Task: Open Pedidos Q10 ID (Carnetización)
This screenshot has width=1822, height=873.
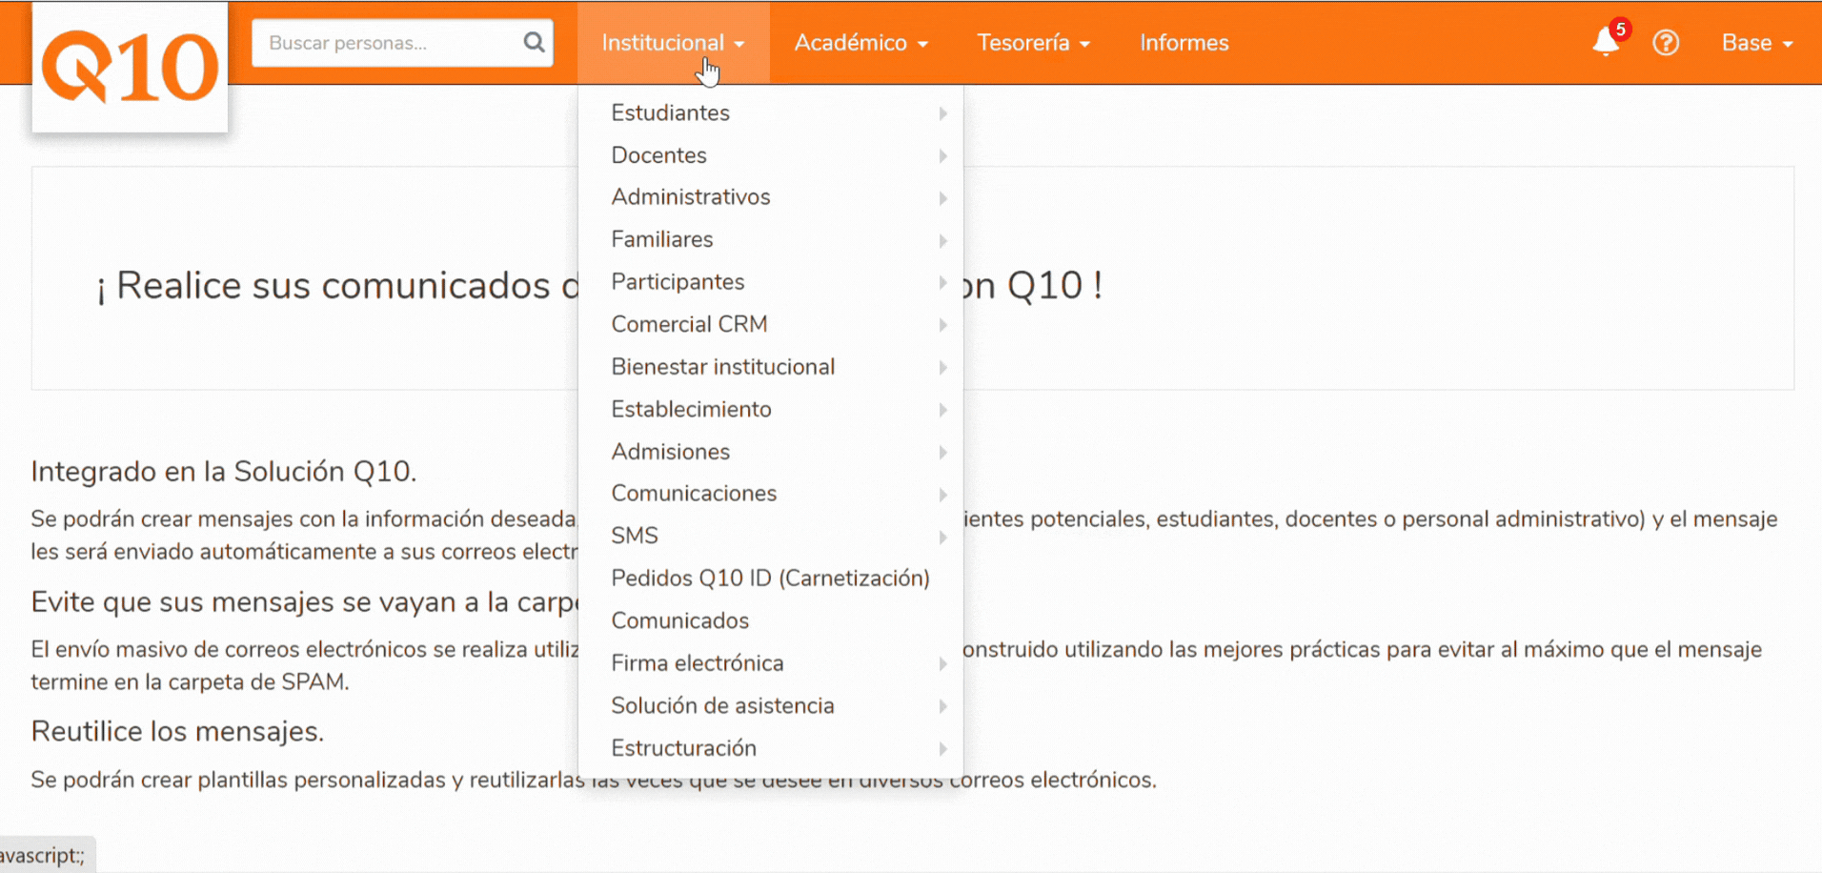Action: click(770, 579)
